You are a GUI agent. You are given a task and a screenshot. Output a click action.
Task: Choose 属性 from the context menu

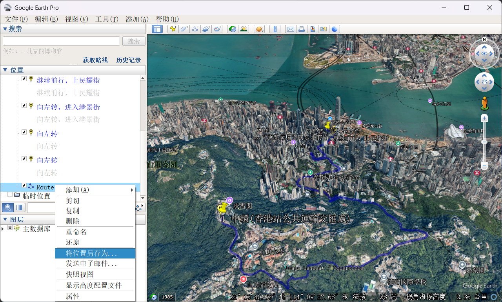click(95, 297)
